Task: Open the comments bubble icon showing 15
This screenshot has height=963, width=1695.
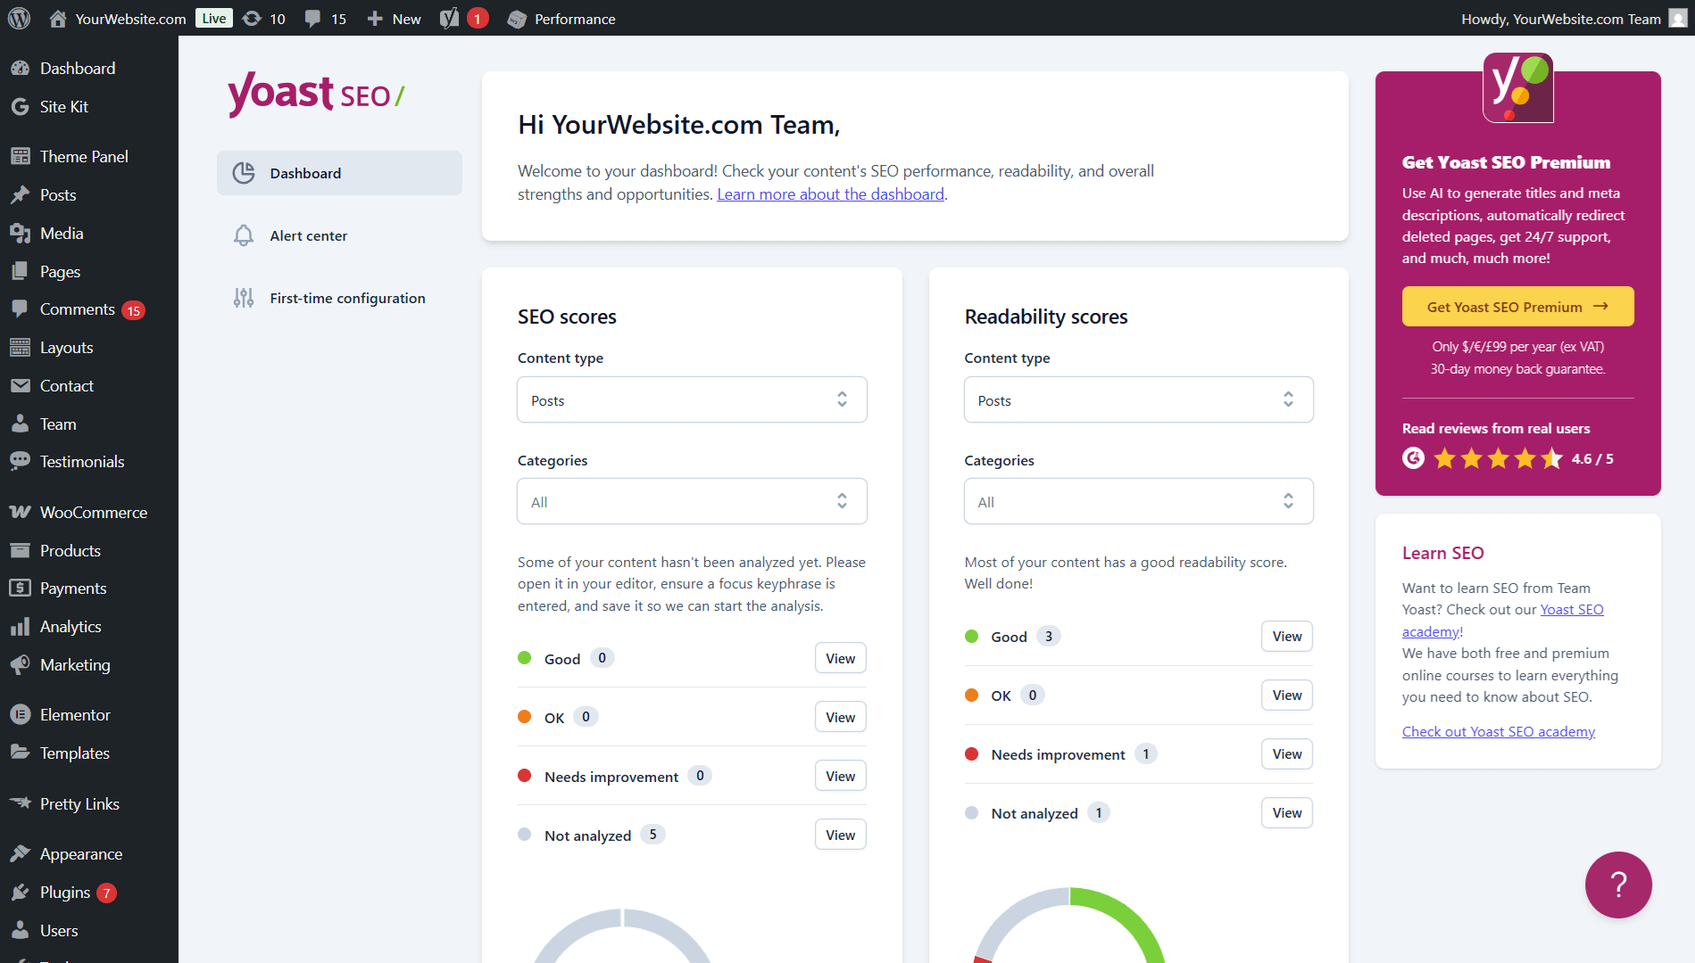Action: pyautogui.click(x=312, y=19)
